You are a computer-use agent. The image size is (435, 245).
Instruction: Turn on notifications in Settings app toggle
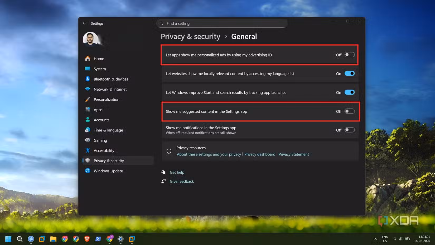pos(350,130)
